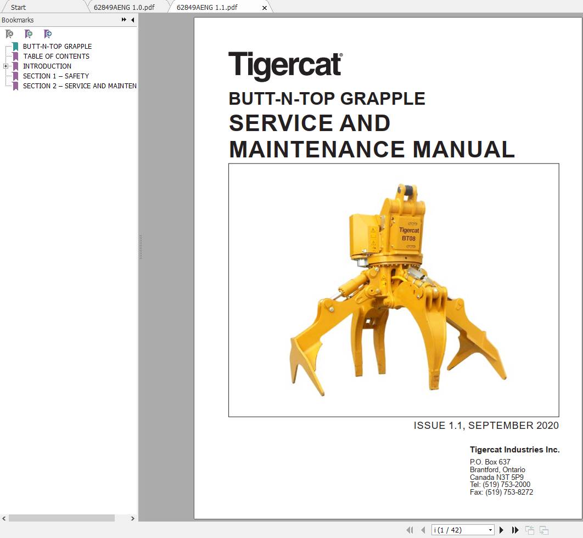Select the SECTION 1 – SAFETY bookmark
The width and height of the screenshot is (583, 538).
click(55, 76)
